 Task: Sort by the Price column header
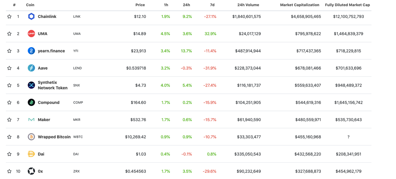[x=140, y=5]
